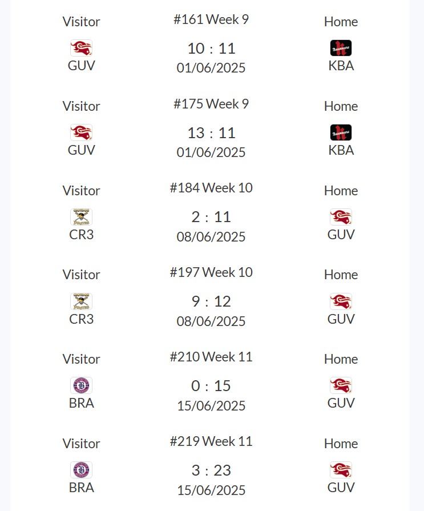424x511 pixels.
Task: Click the BRA visitor logo in game #219
Action: click(81, 470)
